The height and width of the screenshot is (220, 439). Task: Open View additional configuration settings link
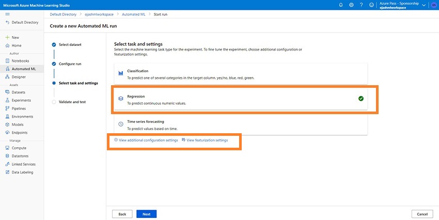coord(146,140)
